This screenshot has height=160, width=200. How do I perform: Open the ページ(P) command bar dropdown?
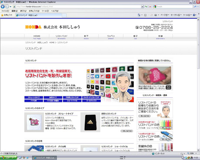165,15
